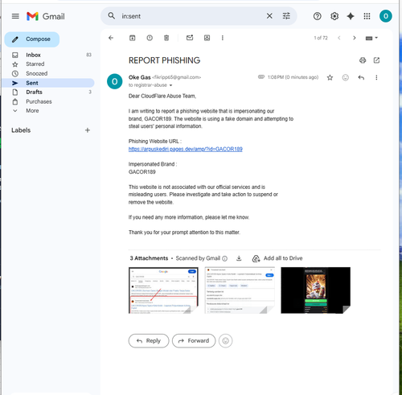402x395 pixels.
Task: Go back to the Sent list
Action: pos(111,38)
